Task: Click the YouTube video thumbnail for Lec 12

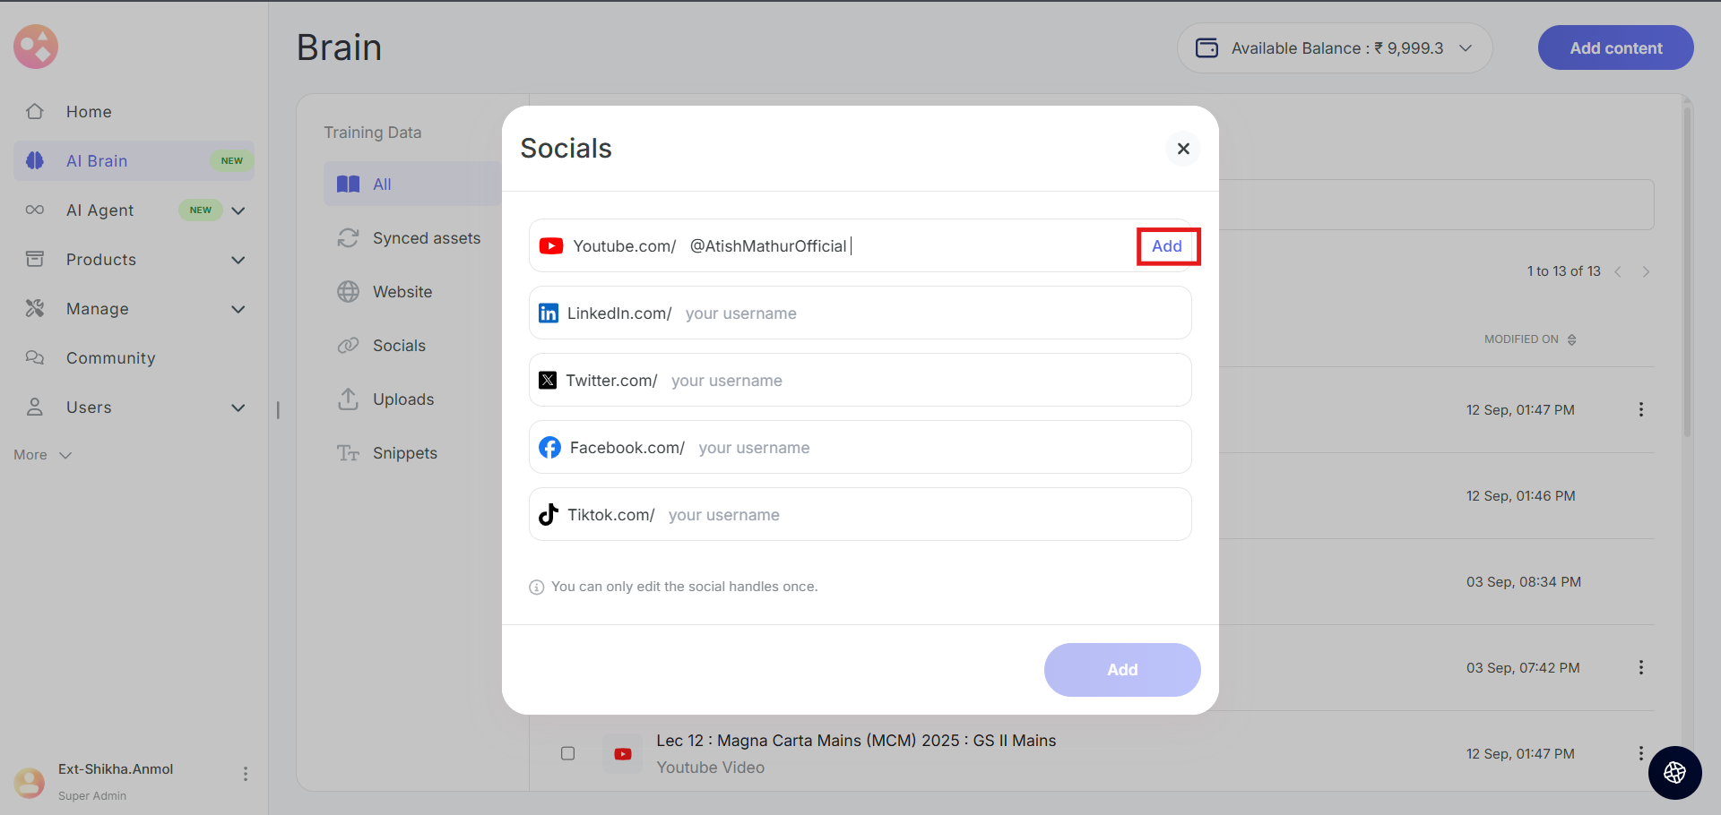Action: [x=622, y=754]
